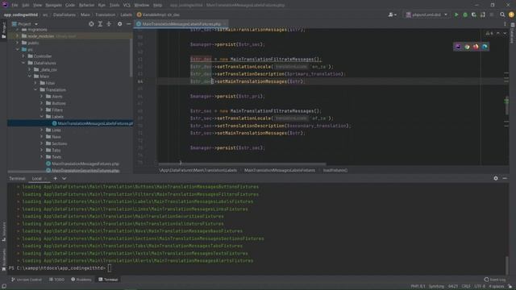
Task: Expand the Sections folder
Action: tap(42, 143)
